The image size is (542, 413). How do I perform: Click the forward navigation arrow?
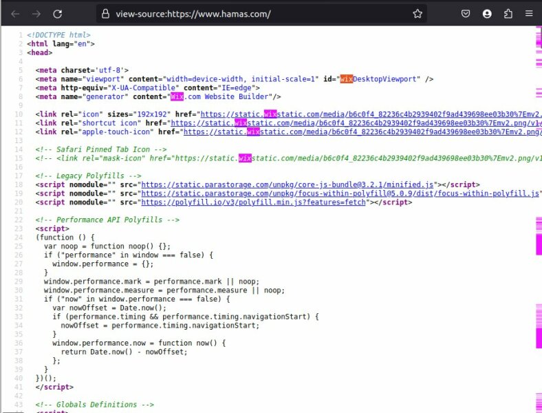click(x=36, y=14)
